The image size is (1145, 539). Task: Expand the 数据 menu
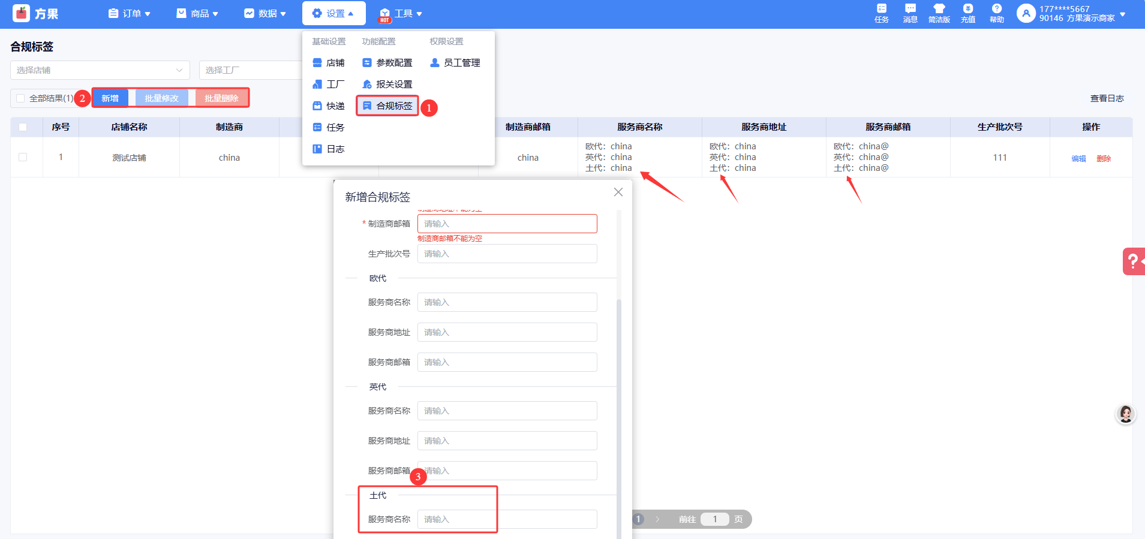coord(265,13)
